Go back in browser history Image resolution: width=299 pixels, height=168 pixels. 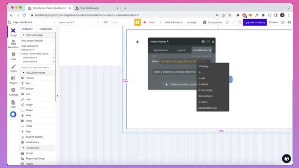11,15
